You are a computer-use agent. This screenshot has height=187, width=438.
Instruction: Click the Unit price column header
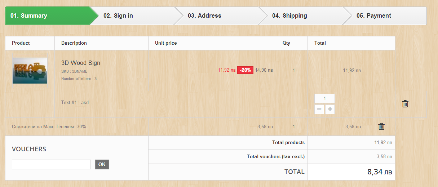click(166, 43)
